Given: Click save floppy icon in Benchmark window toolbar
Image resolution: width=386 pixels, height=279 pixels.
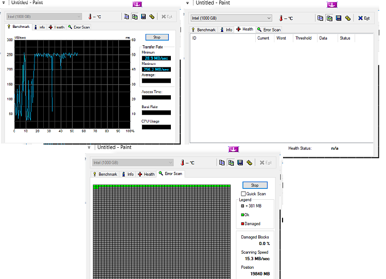Looking at the screenshot, I should point(143,16).
